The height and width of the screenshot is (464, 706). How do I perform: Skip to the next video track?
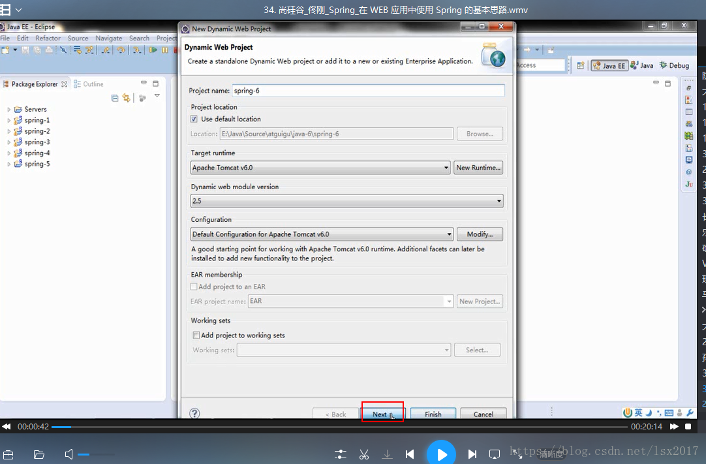pos(472,454)
